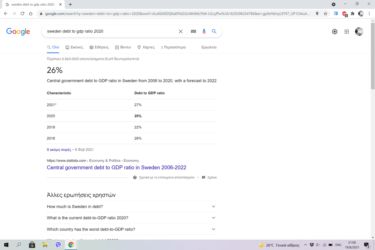
Task: Open the location permission icon in address bar
Action: (317, 14)
